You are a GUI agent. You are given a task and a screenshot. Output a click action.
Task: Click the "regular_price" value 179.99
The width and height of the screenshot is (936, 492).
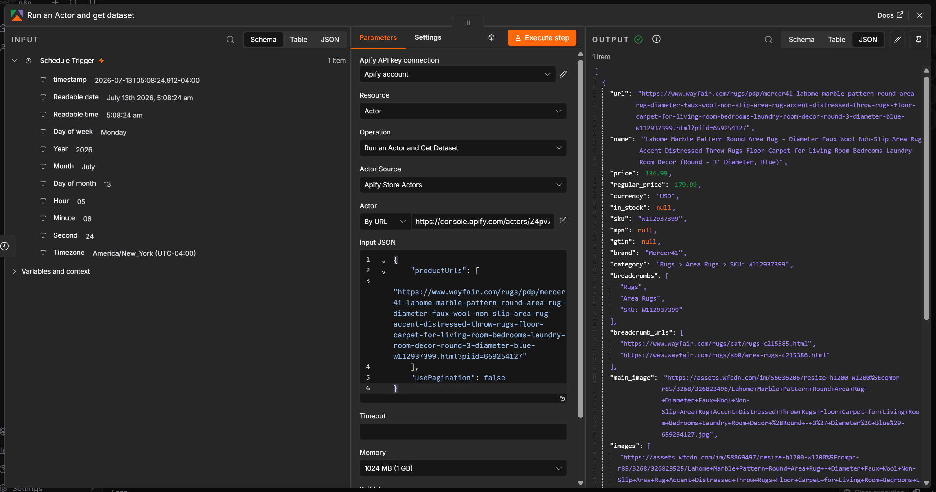(x=686, y=185)
